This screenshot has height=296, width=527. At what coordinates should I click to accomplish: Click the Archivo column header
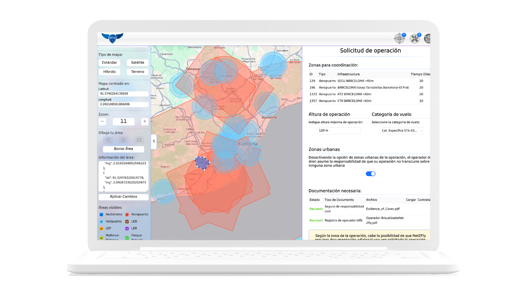pyautogui.click(x=372, y=200)
